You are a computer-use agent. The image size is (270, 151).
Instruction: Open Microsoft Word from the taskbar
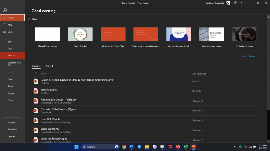pos(132,147)
